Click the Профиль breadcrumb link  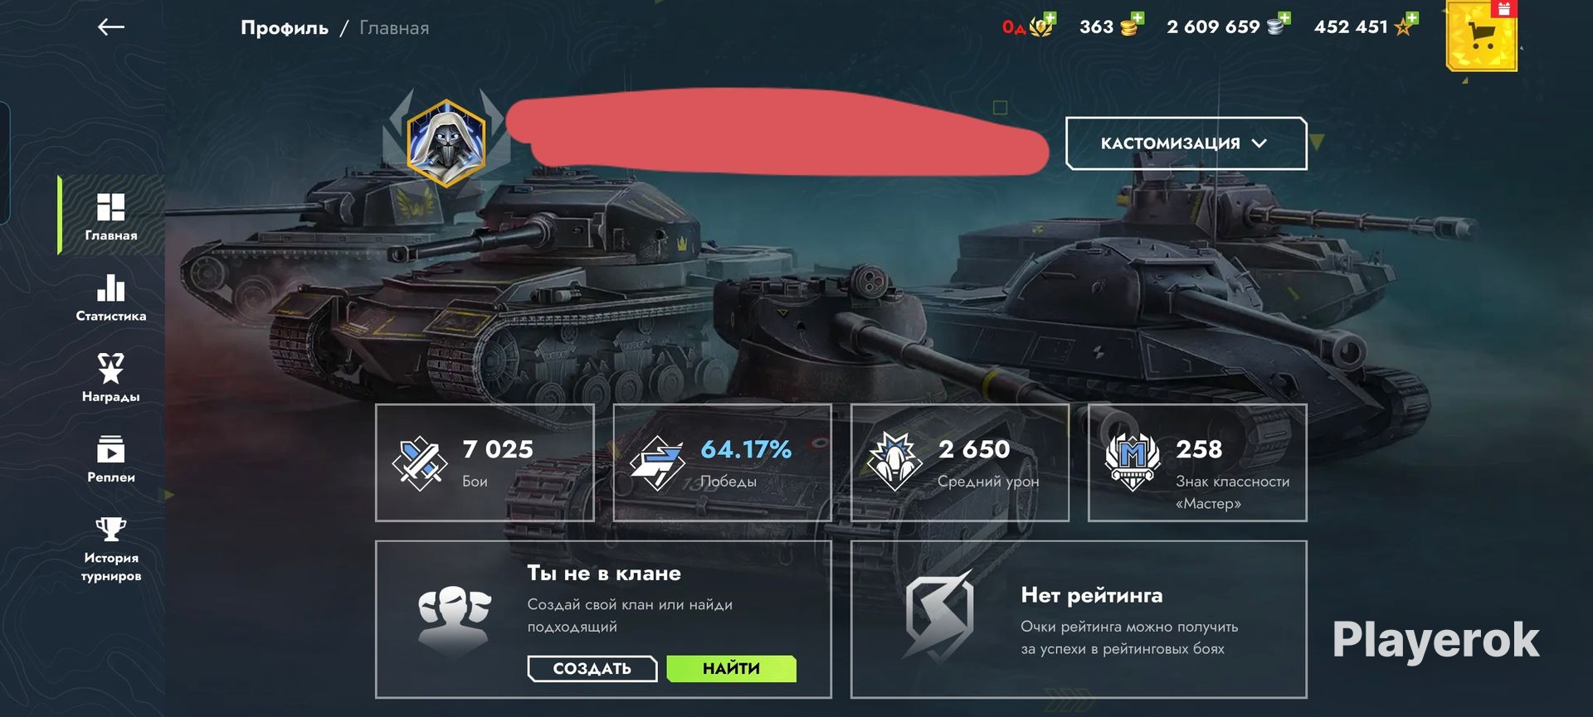[285, 28]
